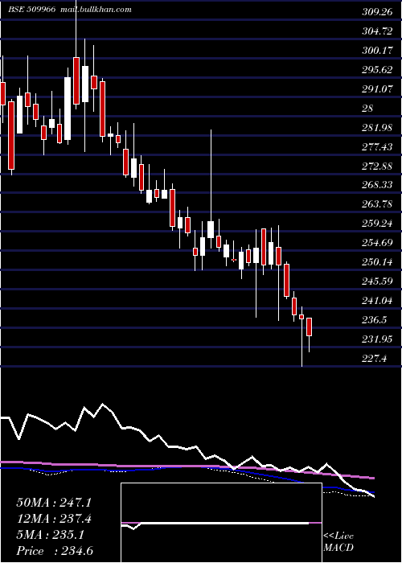Screen dimensions: 402x563
Task: Click the 295.62 price axis label
Action: pos(377,70)
